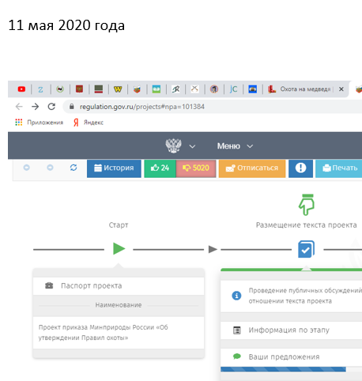Image resolution: width=362 pixels, height=381 pixels.
Task: Click the Старт stage label
Action: 119,225
